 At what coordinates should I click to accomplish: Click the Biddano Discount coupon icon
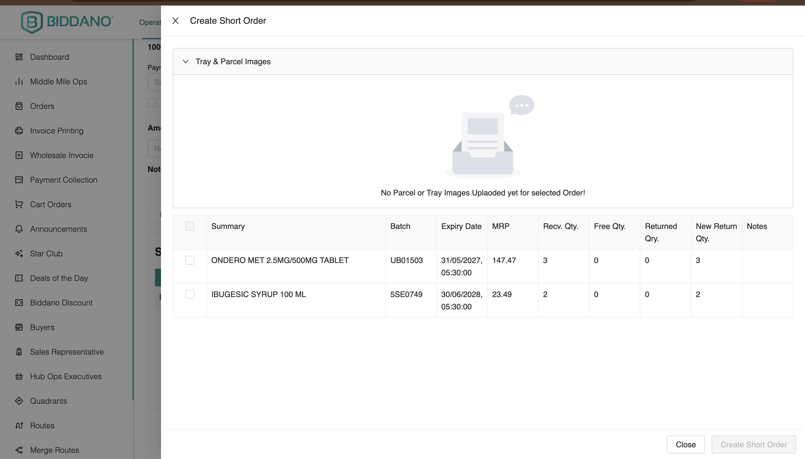coord(19,303)
